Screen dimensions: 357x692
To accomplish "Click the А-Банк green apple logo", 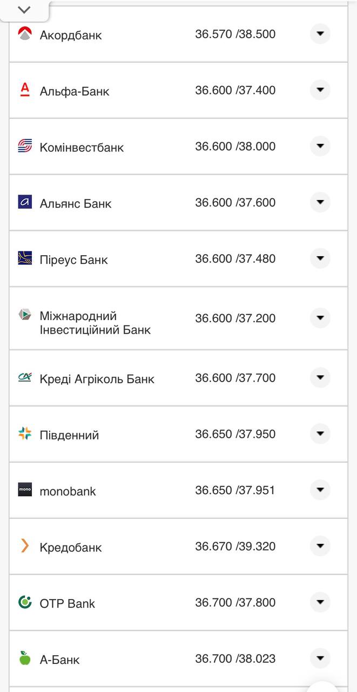I will click(x=24, y=658).
